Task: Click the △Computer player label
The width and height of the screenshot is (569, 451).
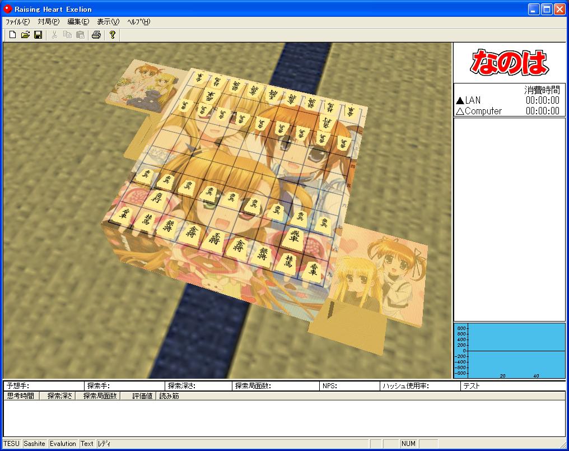Action: [x=479, y=111]
